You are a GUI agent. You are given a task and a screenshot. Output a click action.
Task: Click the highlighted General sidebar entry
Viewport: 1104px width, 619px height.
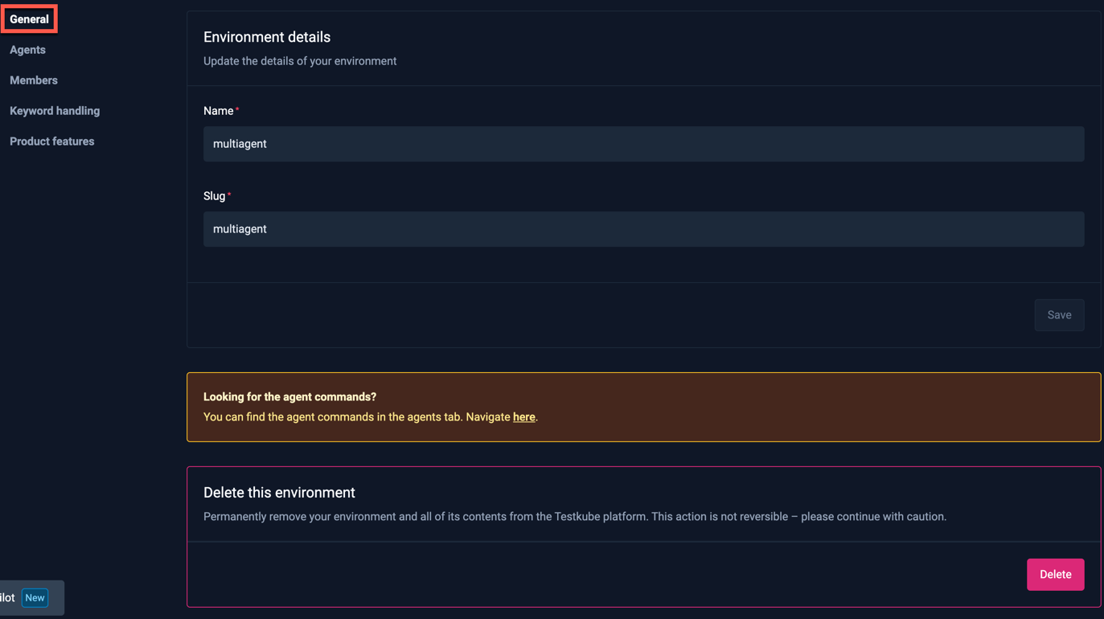(29, 18)
